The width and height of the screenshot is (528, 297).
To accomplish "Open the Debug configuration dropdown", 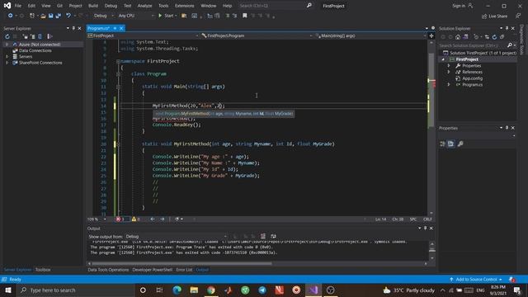I will 104,16.
